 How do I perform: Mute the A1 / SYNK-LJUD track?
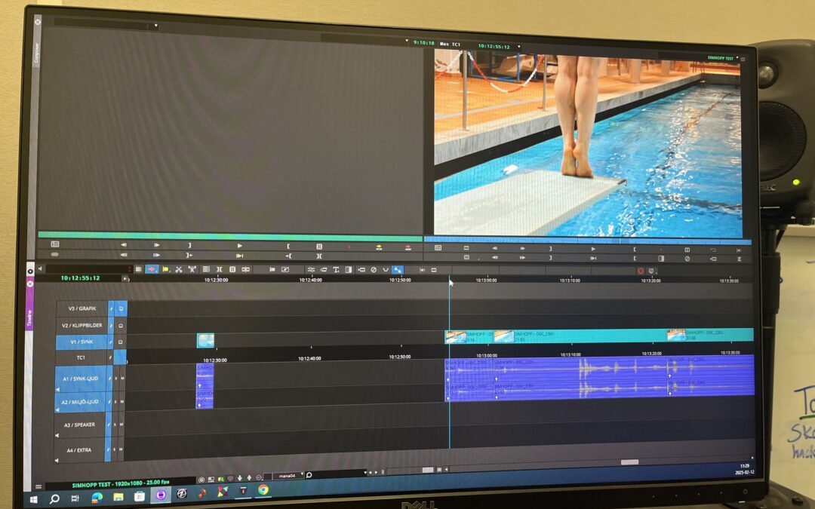click(121, 379)
